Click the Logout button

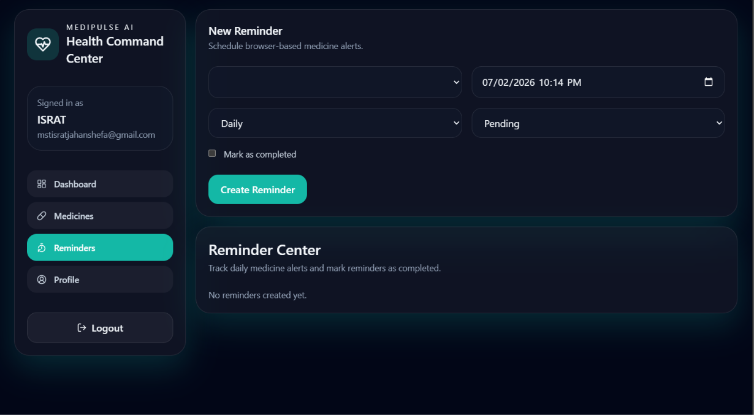pyautogui.click(x=100, y=328)
